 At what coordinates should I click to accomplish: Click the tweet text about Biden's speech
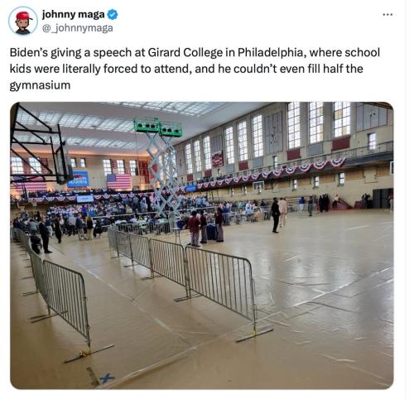[x=195, y=69]
